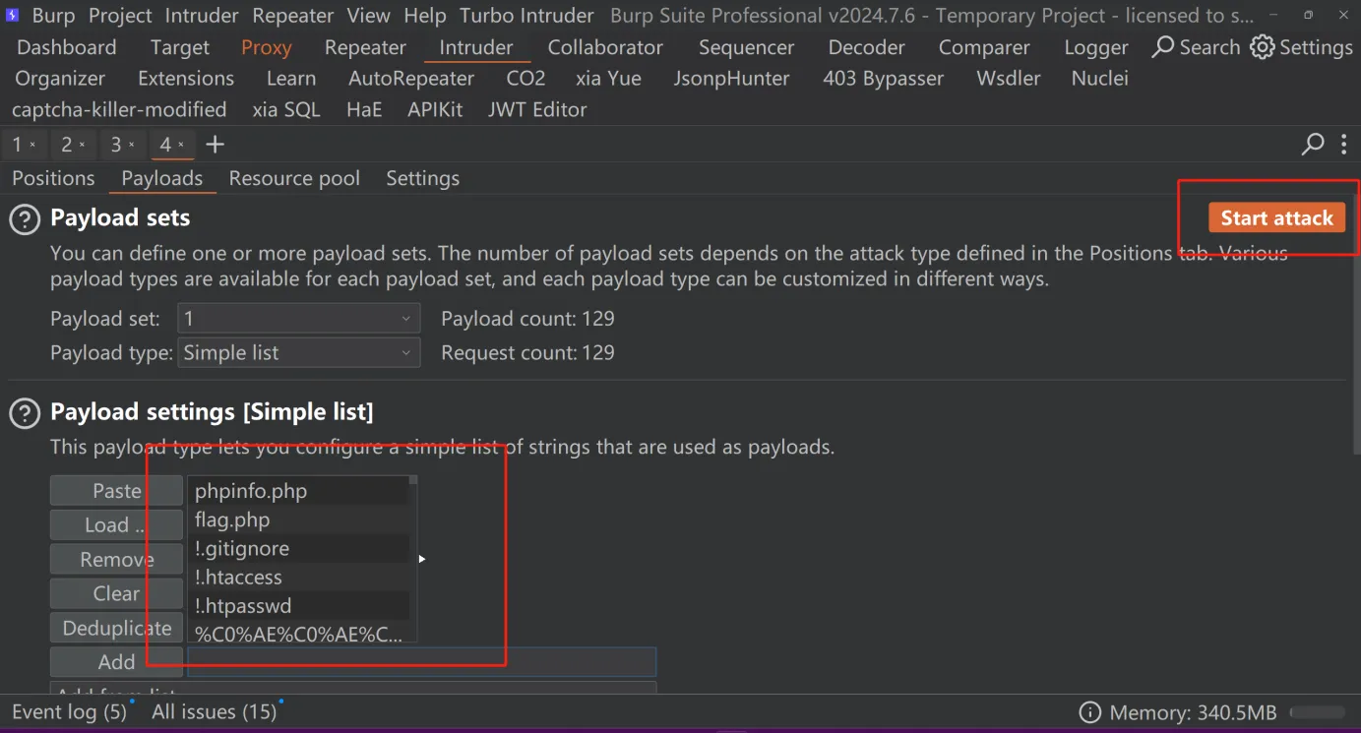This screenshot has width=1361, height=733.
Task: Switch to the Logger tab
Action: [x=1095, y=47]
